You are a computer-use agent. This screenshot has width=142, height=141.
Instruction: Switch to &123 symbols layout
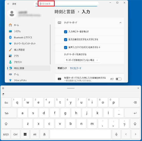[6, 134]
